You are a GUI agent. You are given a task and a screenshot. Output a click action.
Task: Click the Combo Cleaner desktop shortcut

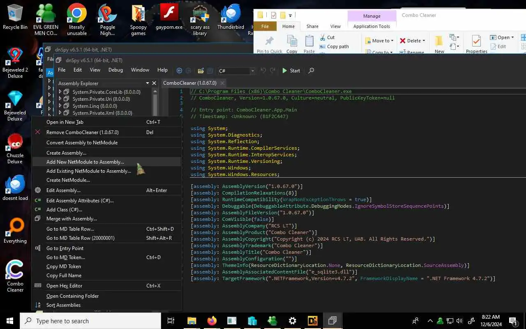[x=15, y=276]
